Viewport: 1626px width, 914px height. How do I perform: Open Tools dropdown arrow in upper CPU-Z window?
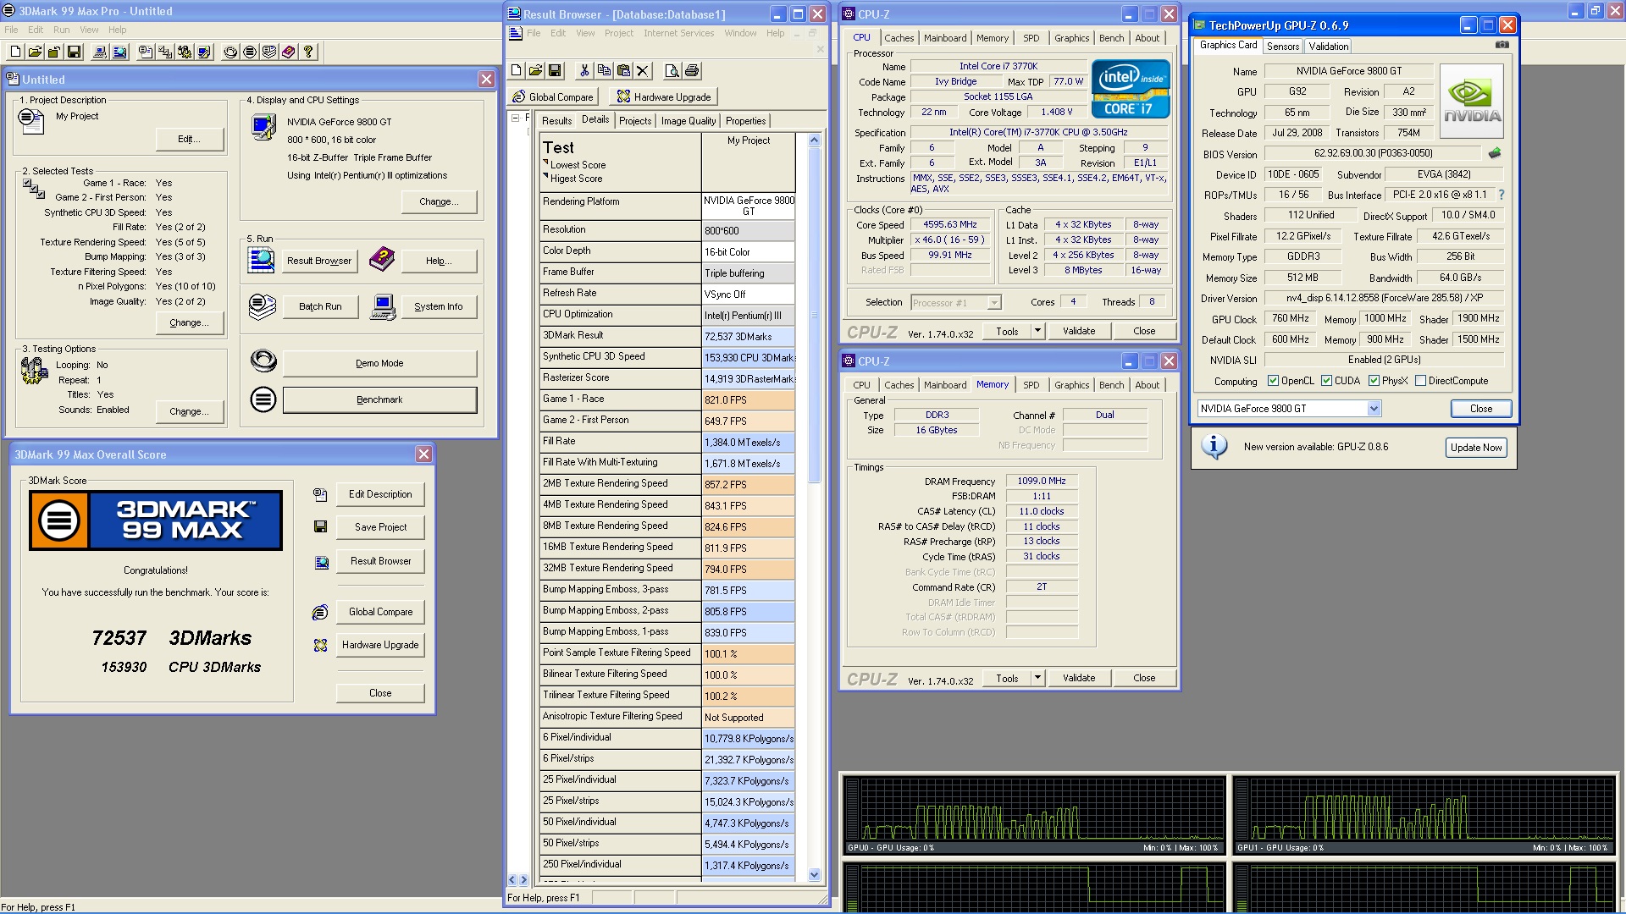click(x=1037, y=331)
